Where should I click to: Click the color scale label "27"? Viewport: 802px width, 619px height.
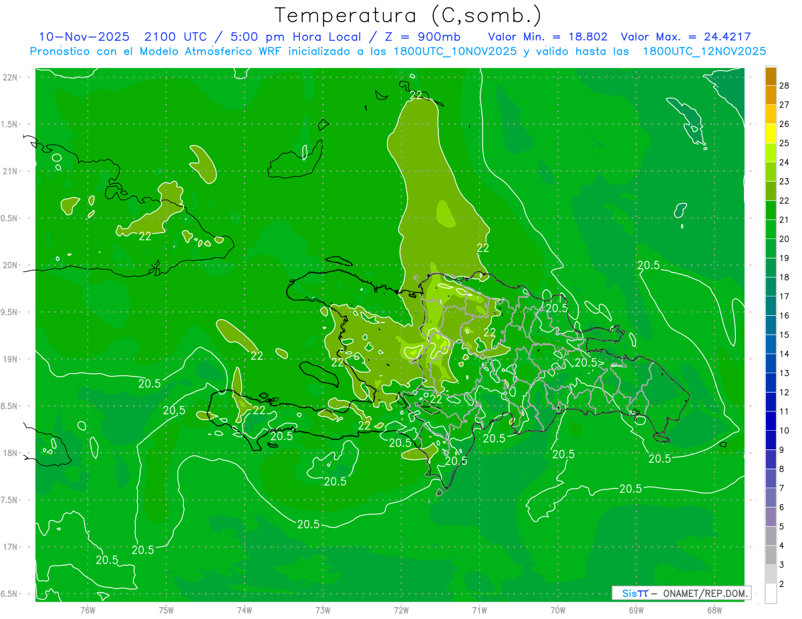pos(785,105)
